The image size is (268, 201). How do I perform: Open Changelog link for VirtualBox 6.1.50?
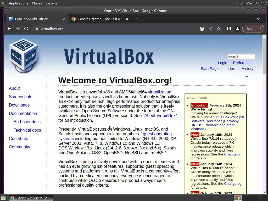(233, 184)
